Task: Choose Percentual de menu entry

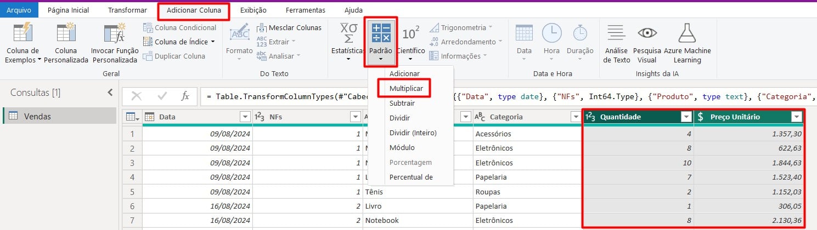Action: tap(411, 177)
